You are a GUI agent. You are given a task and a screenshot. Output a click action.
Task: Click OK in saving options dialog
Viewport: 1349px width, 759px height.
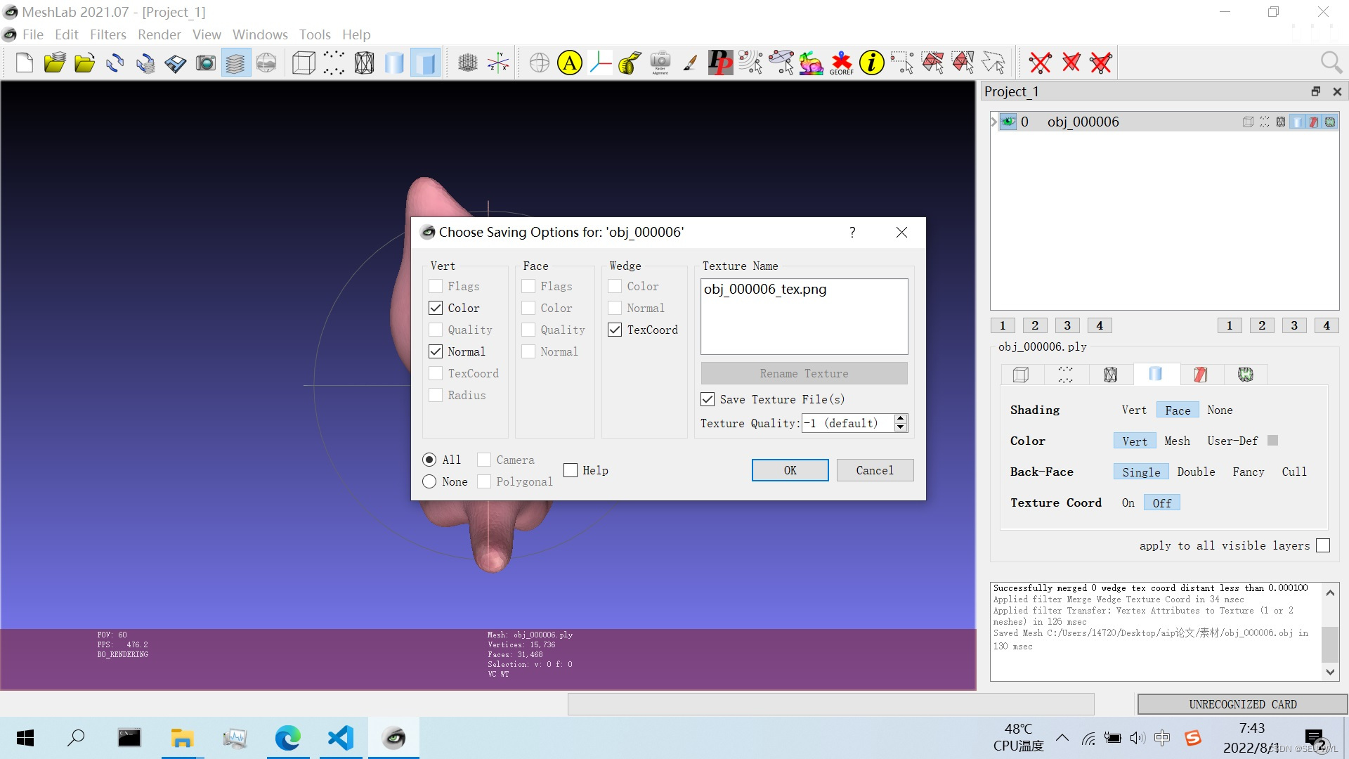790,470
